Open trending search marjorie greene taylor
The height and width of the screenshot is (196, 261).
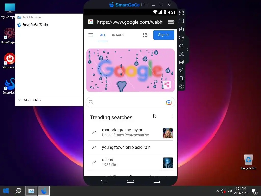click(130, 132)
